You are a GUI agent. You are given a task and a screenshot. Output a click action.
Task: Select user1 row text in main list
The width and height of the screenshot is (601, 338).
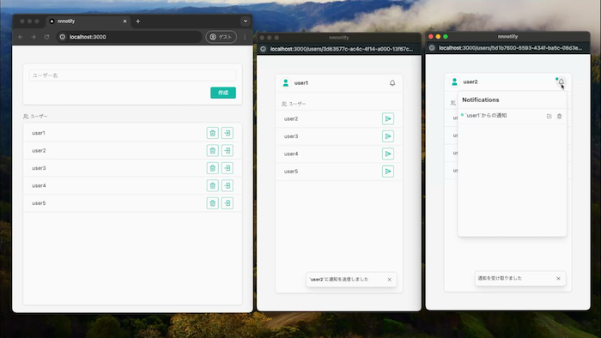[39, 133]
